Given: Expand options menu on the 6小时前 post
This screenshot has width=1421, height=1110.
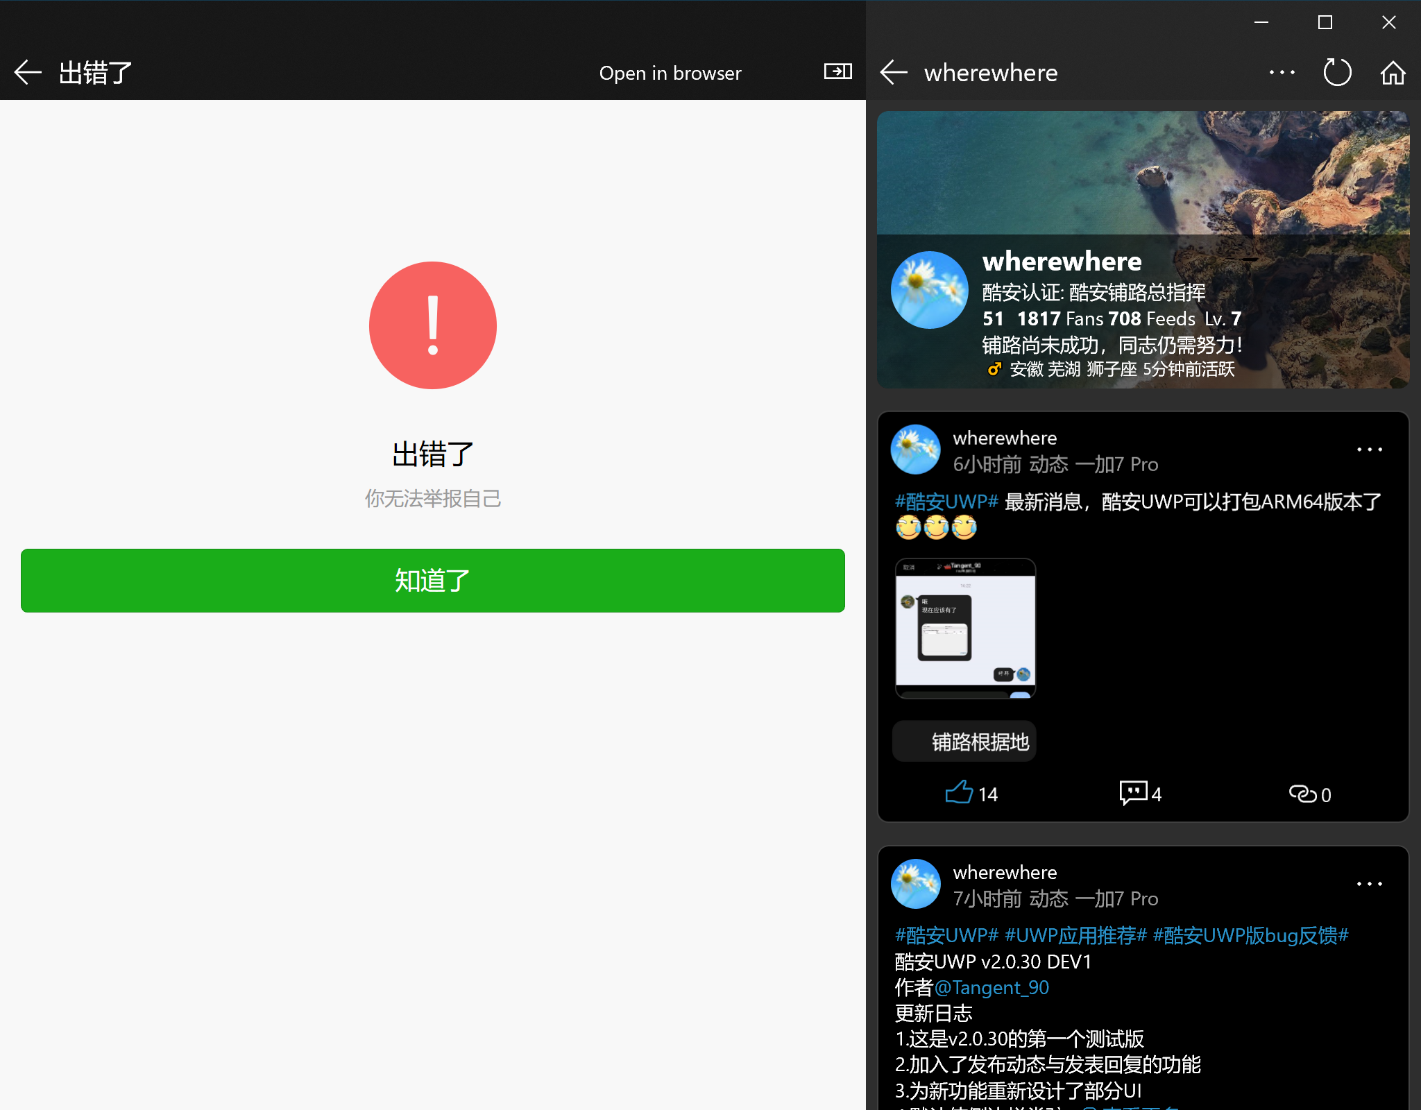Looking at the screenshot, I should (x=1369, y=450).
